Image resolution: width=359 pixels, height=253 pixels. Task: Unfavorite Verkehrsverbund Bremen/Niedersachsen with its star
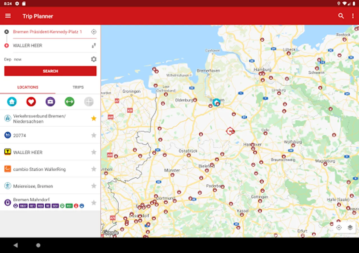point(94,118)
